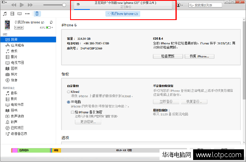Click the 其他 yellow storage segment
The width and height of the screenshot is (246, 162).
[57, 150]
